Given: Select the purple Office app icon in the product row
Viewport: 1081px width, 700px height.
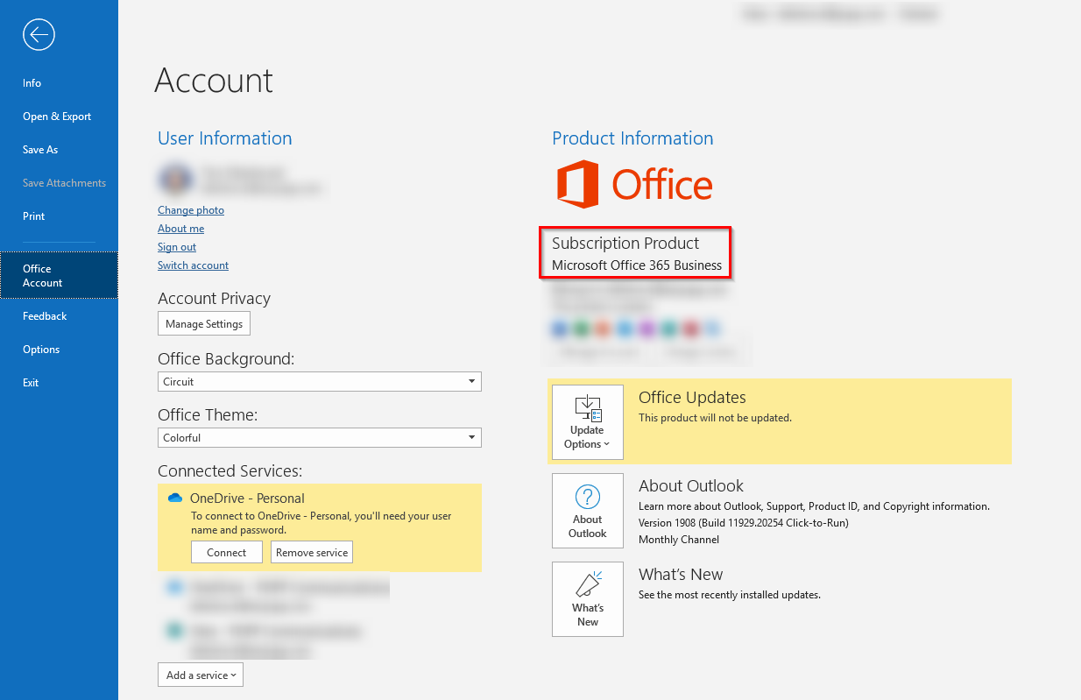Looking at the screenshot, I should click(x=646, y=329).
